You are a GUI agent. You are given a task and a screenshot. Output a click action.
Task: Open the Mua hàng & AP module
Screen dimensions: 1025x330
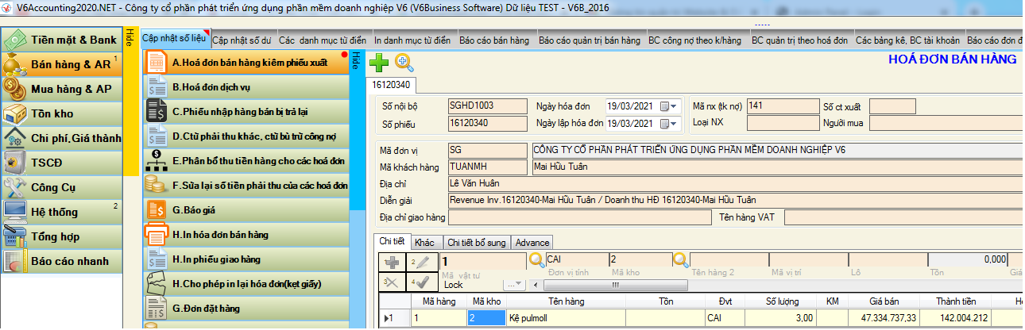62,89
